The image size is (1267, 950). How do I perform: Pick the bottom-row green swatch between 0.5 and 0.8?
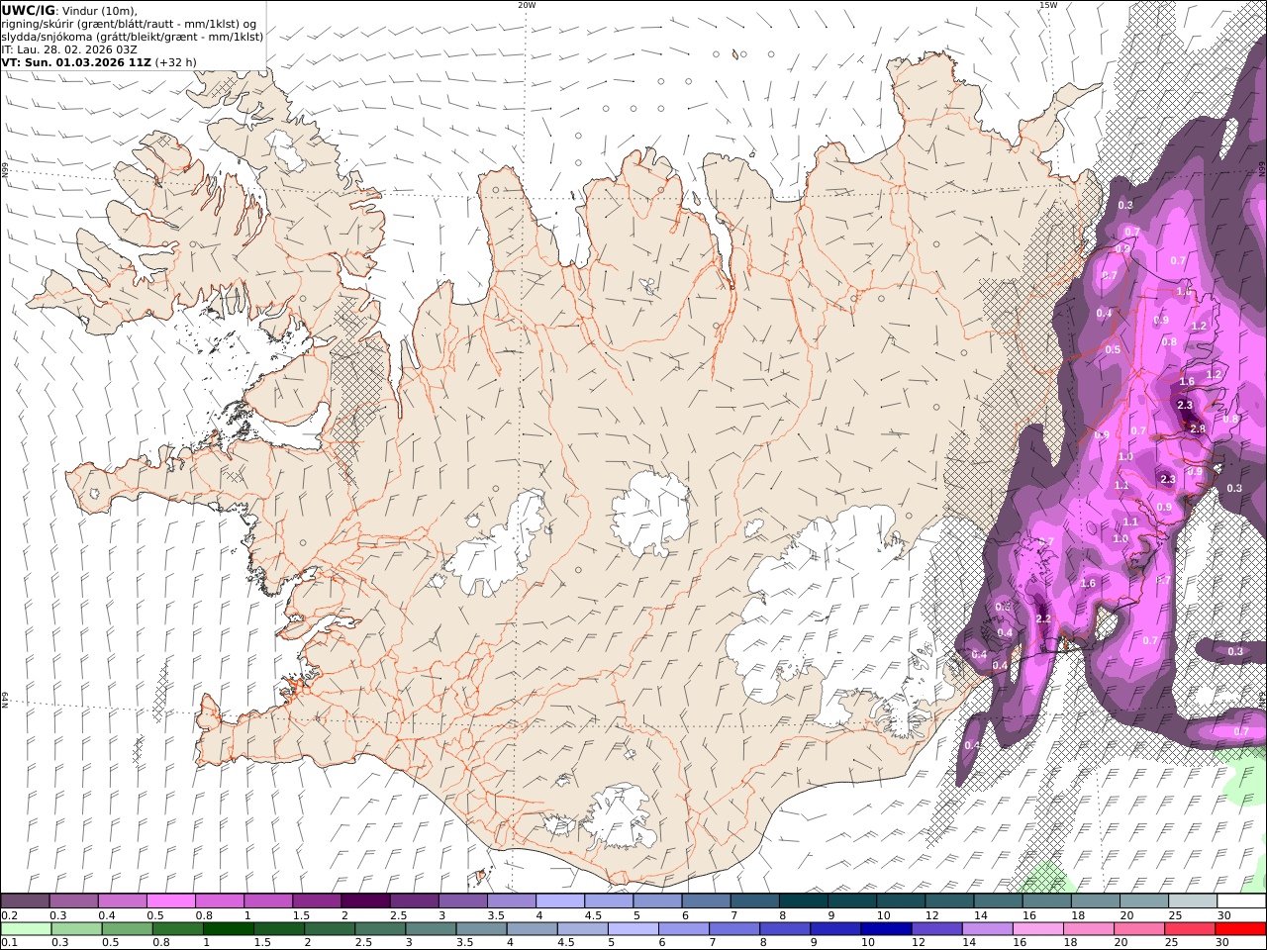coord(128,928)
